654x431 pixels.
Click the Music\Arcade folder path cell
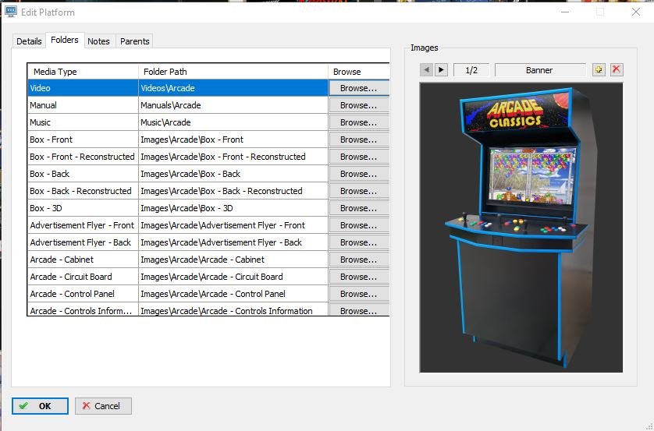(x=233, y=122)
